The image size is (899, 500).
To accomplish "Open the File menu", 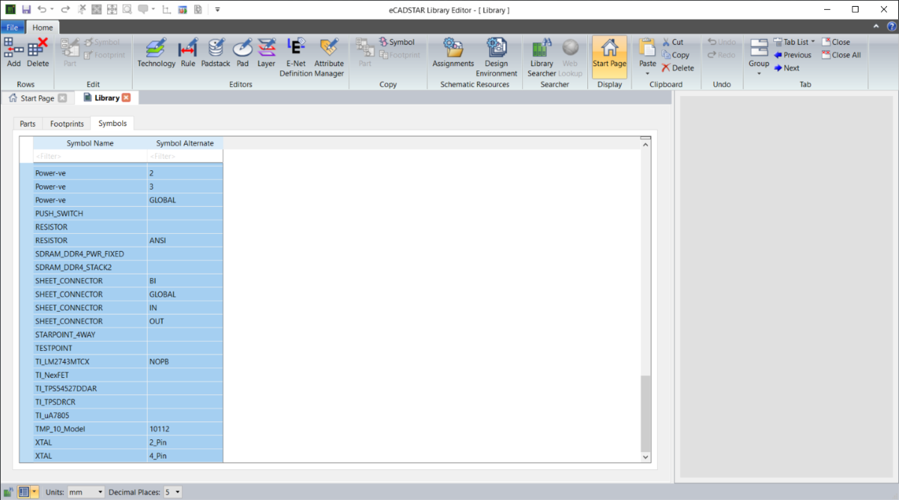I will [x=13, y=27].
